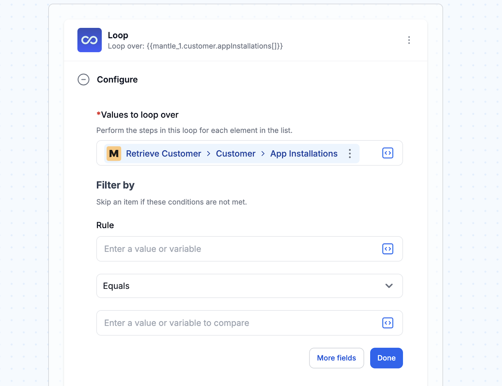Open the Equals operator dropdown

(249, 286)
